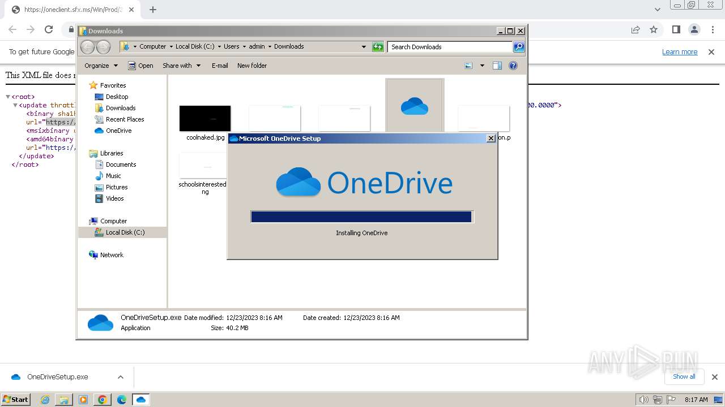
Task: Click the OneDrive installation progress bar
Action: click(361, 217)
